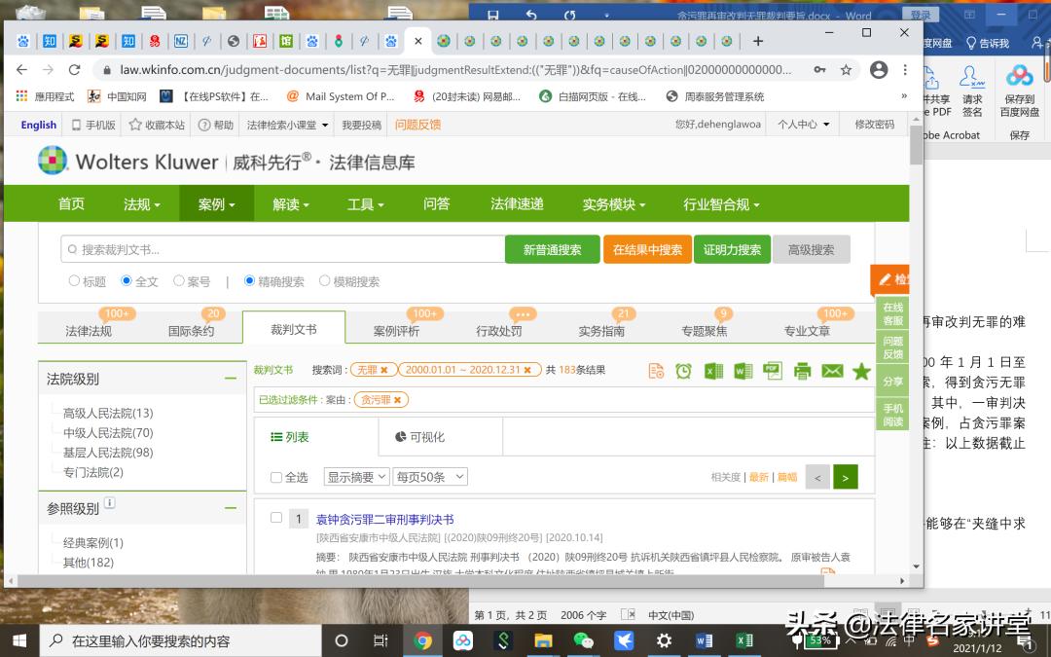Screen dimensions: 1051x657
Task: Star the results to add favorites
Action: [x=860, y=371]
